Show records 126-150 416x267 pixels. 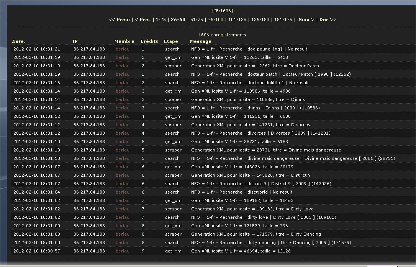[260, 20]
